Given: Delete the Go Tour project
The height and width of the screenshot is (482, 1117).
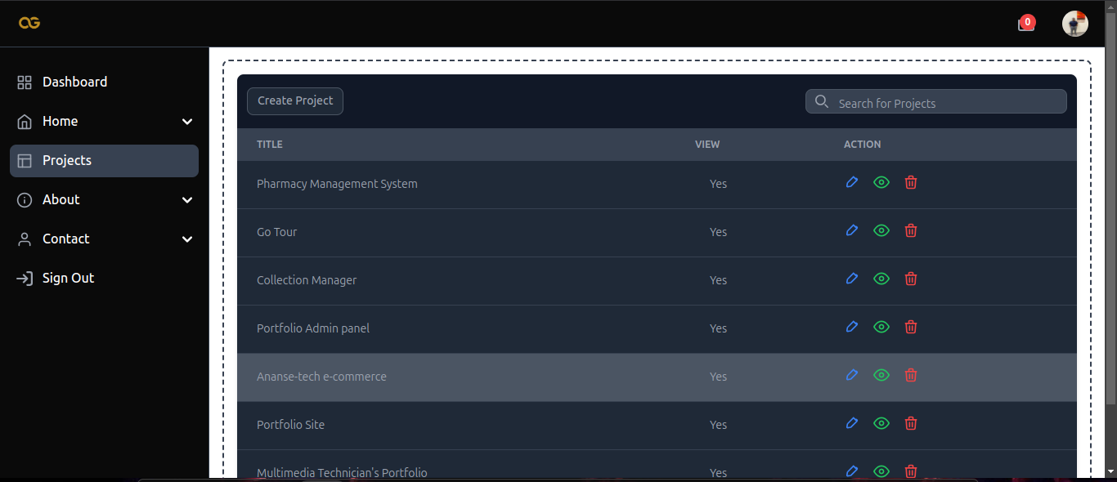Looking at the screenshot, I should click(x=911, y=230).
